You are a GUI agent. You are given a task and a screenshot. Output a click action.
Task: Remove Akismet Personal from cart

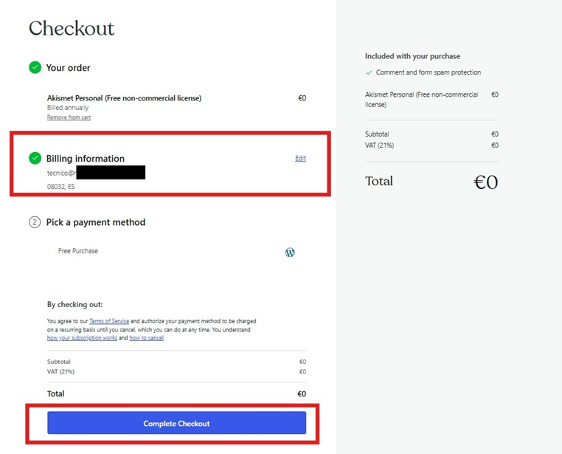click(x=69, y=117)
